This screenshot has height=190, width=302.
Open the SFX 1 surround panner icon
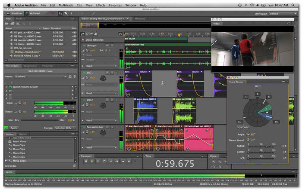(103, 78)
